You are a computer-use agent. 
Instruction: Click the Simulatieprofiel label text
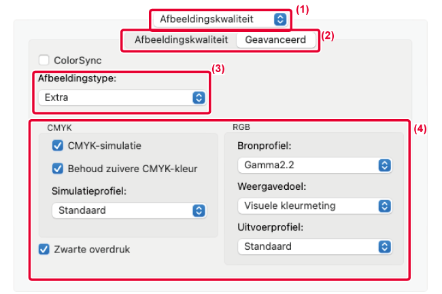pyautogui.click(x=88, y=191)
